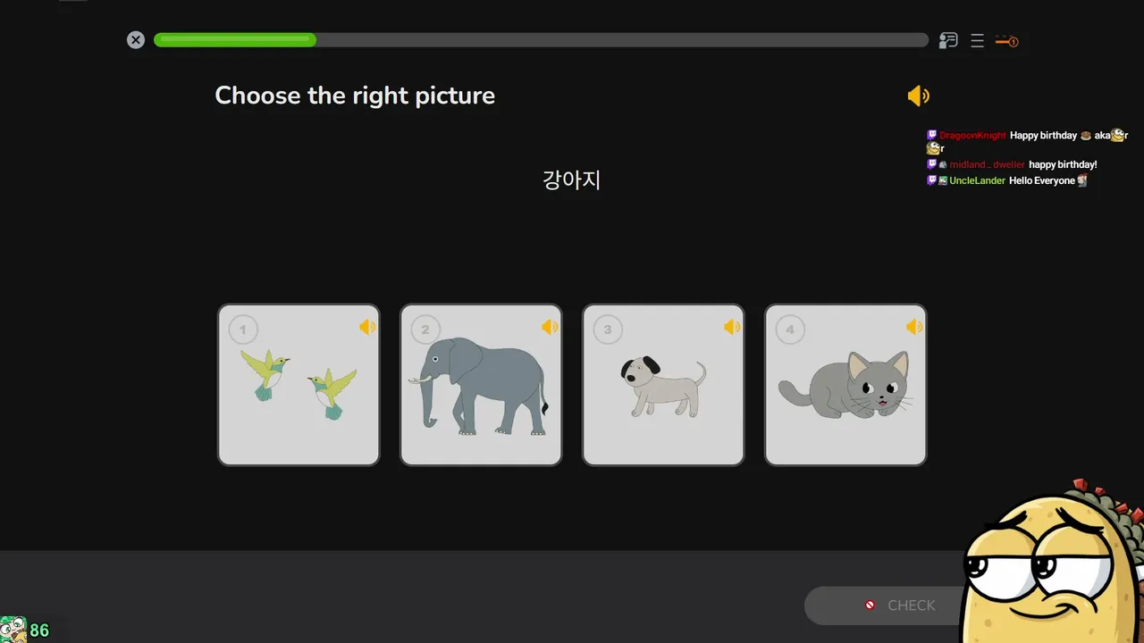Play audio on the cat card
Image resolution: width=1144 pixels, height=643 pixels.
(914, 327)
